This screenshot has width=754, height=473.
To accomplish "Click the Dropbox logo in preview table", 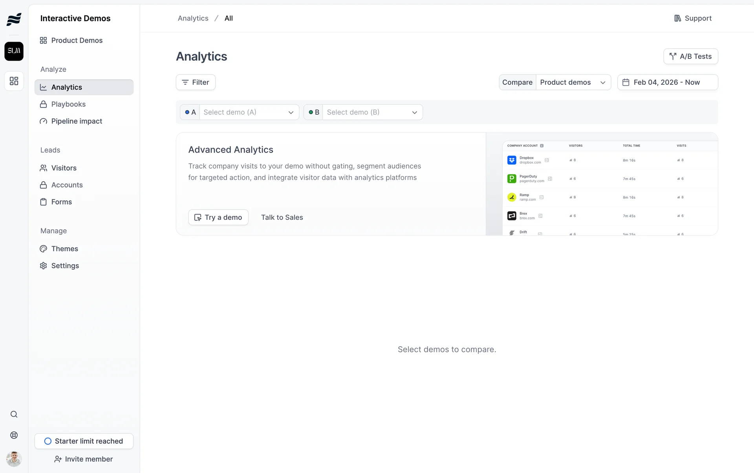I will coord(512,160).
